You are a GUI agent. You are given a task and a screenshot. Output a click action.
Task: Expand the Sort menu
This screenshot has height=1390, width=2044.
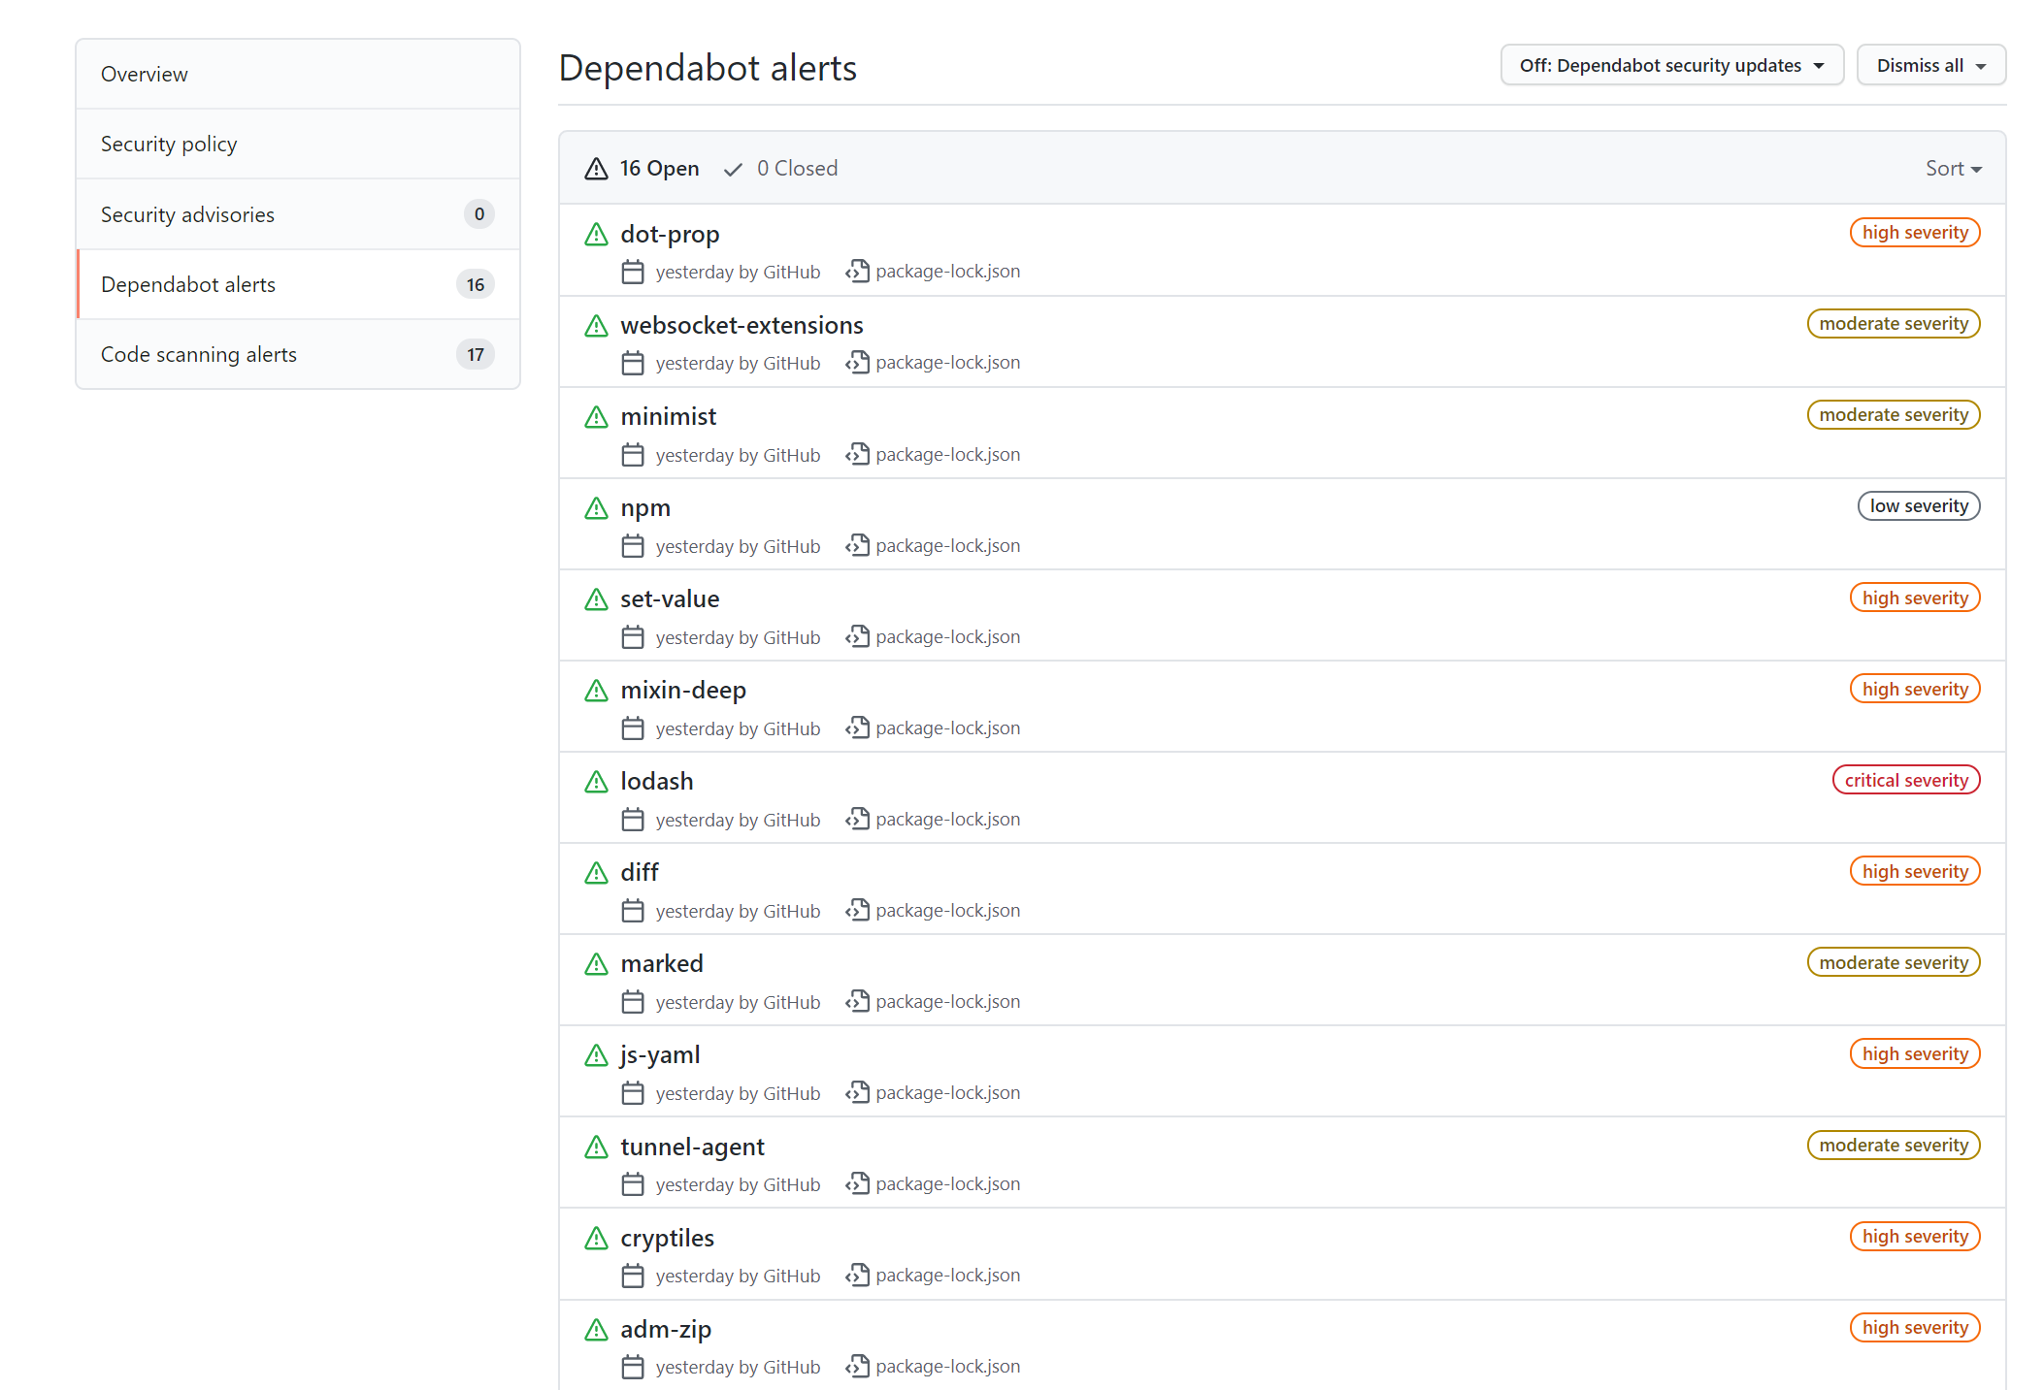(1953, 169)
